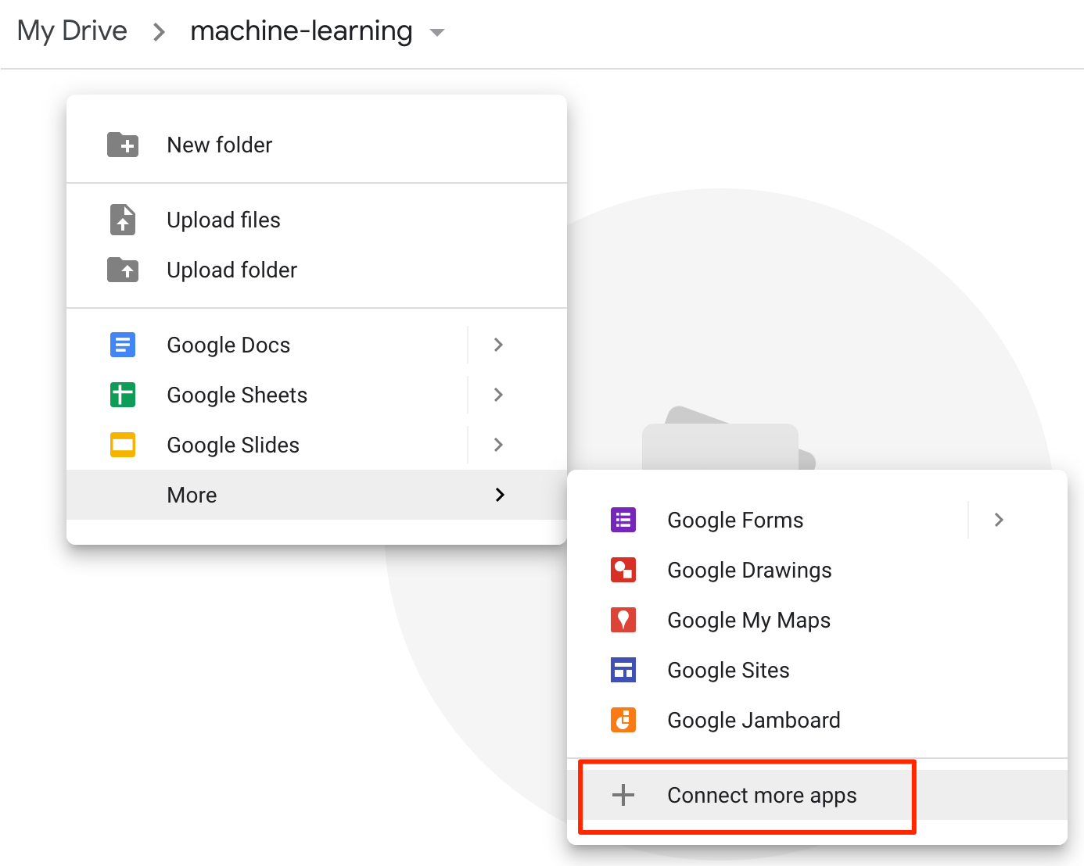1084x866 pixels.
Task: Open the machine-learning folder dropdown arrow
Action: pos(437,33)
